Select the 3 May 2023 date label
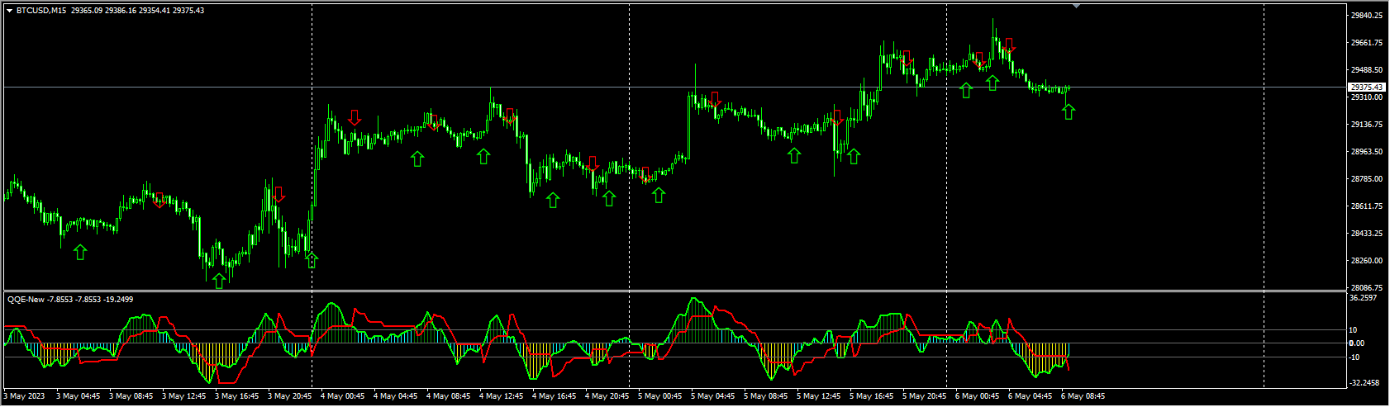The image size is (1390, 407). pyautogui.click(x=26, y=396)
